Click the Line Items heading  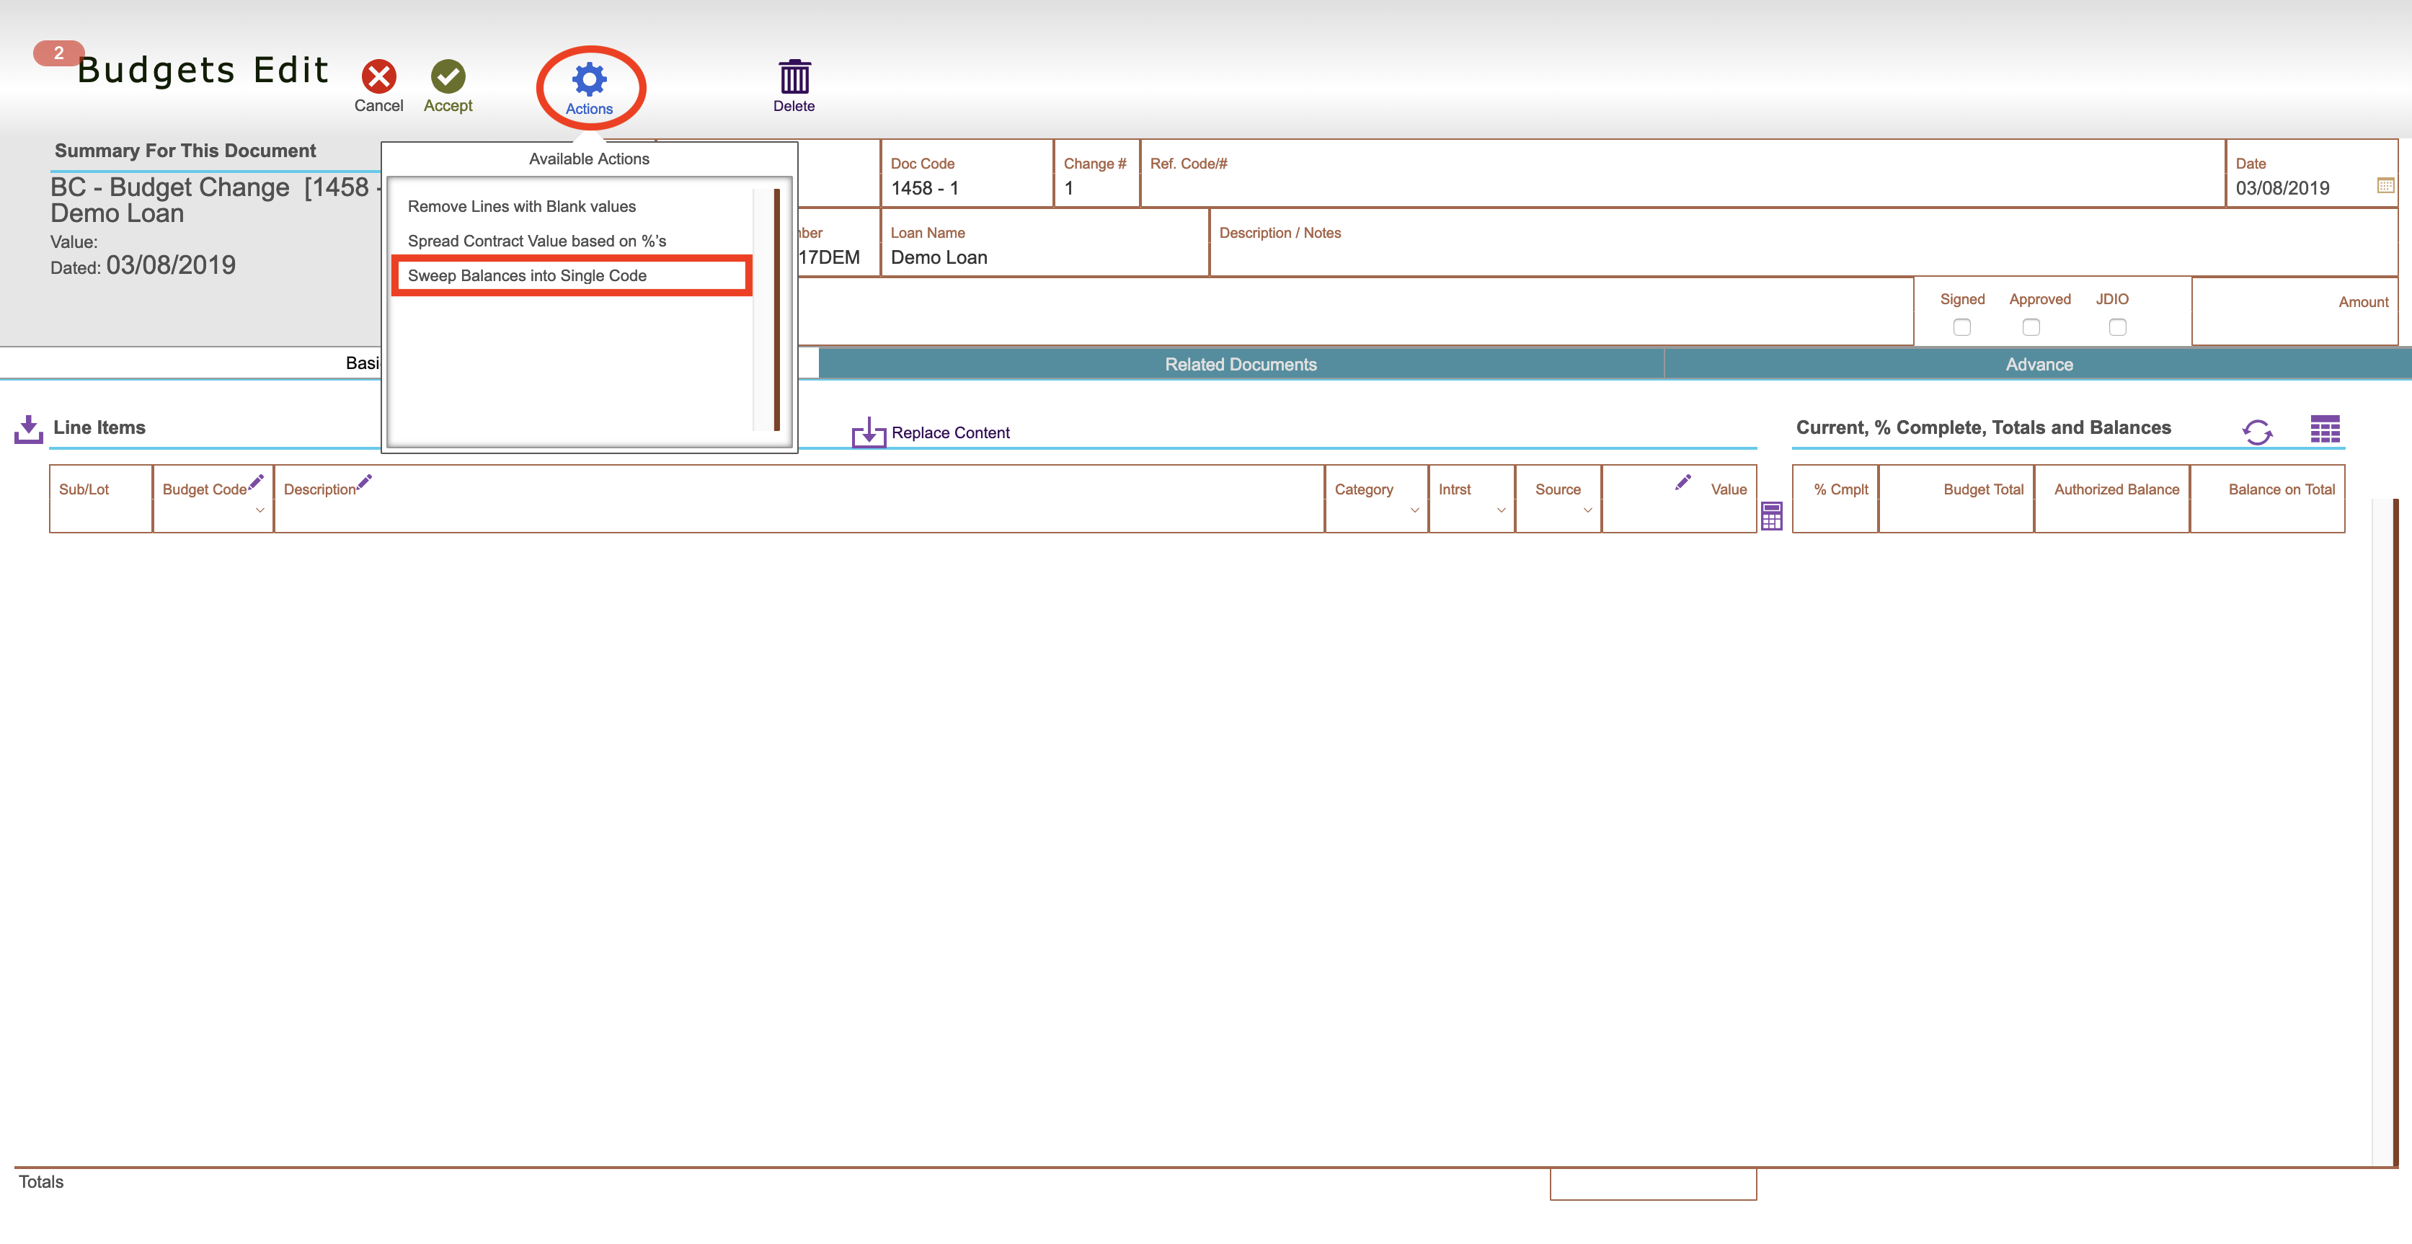click(x=99, y=428)
